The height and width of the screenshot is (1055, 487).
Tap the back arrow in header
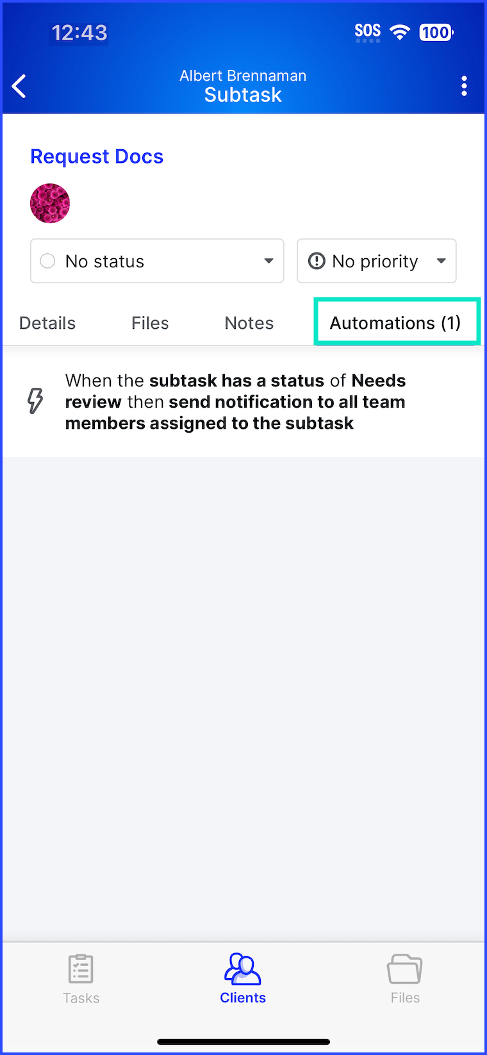coord(19,86)
